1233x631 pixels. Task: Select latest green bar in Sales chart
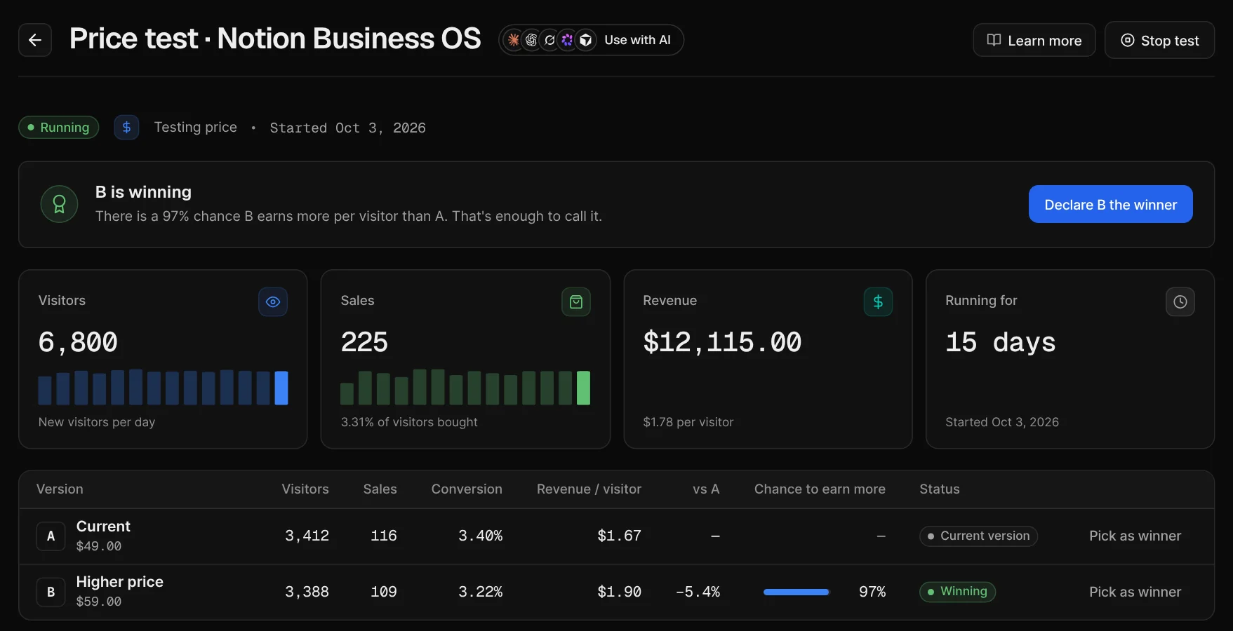click(x=583, y=388)
